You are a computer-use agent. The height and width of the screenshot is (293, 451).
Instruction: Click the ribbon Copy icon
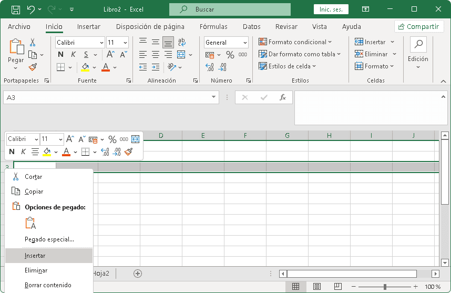[33, 55]
